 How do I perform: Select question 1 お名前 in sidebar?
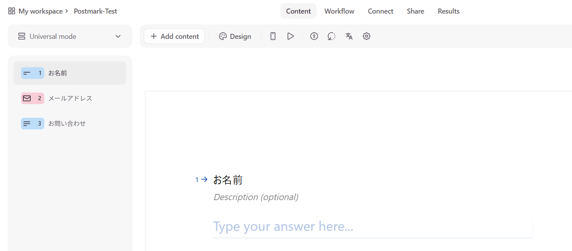point(70,73)
